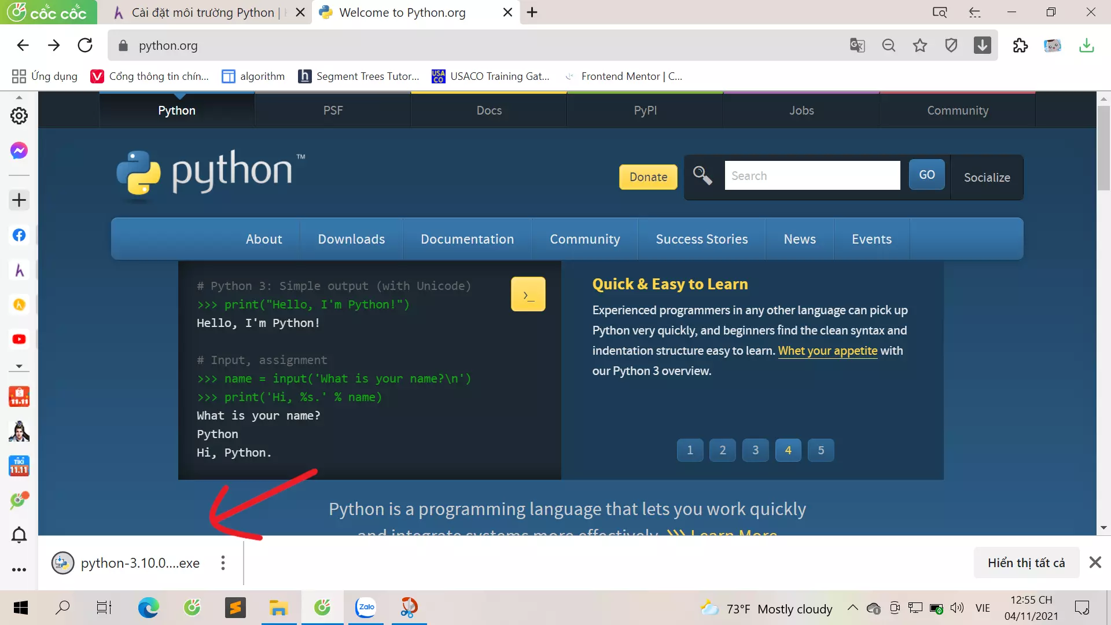Open the Downloads menu
The height and width of the screenshot is (625, 1111).
pos(351,239)
